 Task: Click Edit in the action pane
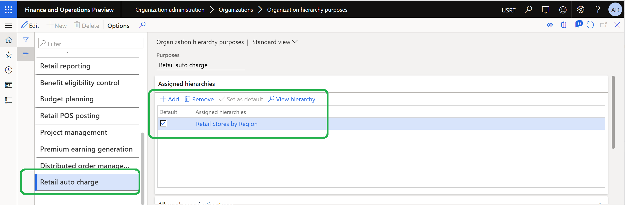pyautogui.click(x=30, y=25)
